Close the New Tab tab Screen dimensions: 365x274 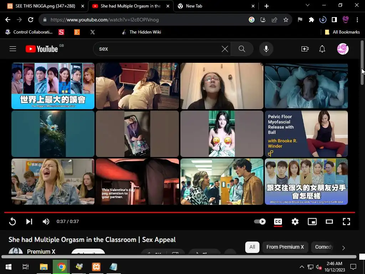(253, 6)
